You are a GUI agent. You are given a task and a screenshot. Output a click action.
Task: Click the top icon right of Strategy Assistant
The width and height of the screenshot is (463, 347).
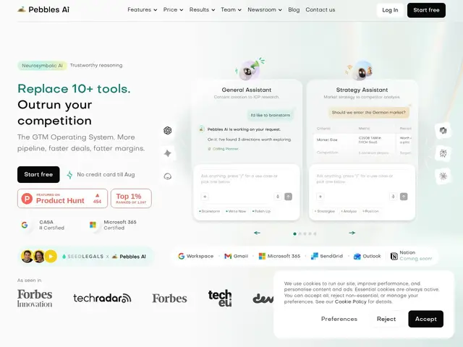tap(443, 130)
